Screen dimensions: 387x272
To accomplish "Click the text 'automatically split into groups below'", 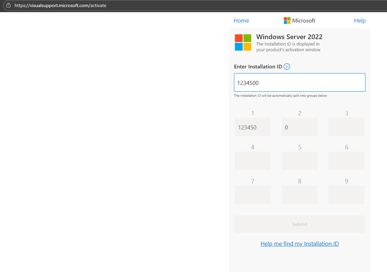I will (300, 95).
